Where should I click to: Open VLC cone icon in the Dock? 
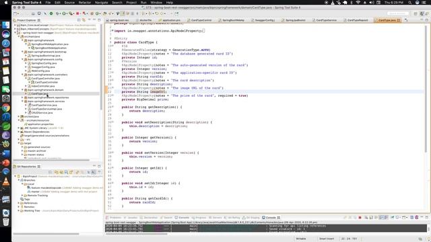coord(6,181)
